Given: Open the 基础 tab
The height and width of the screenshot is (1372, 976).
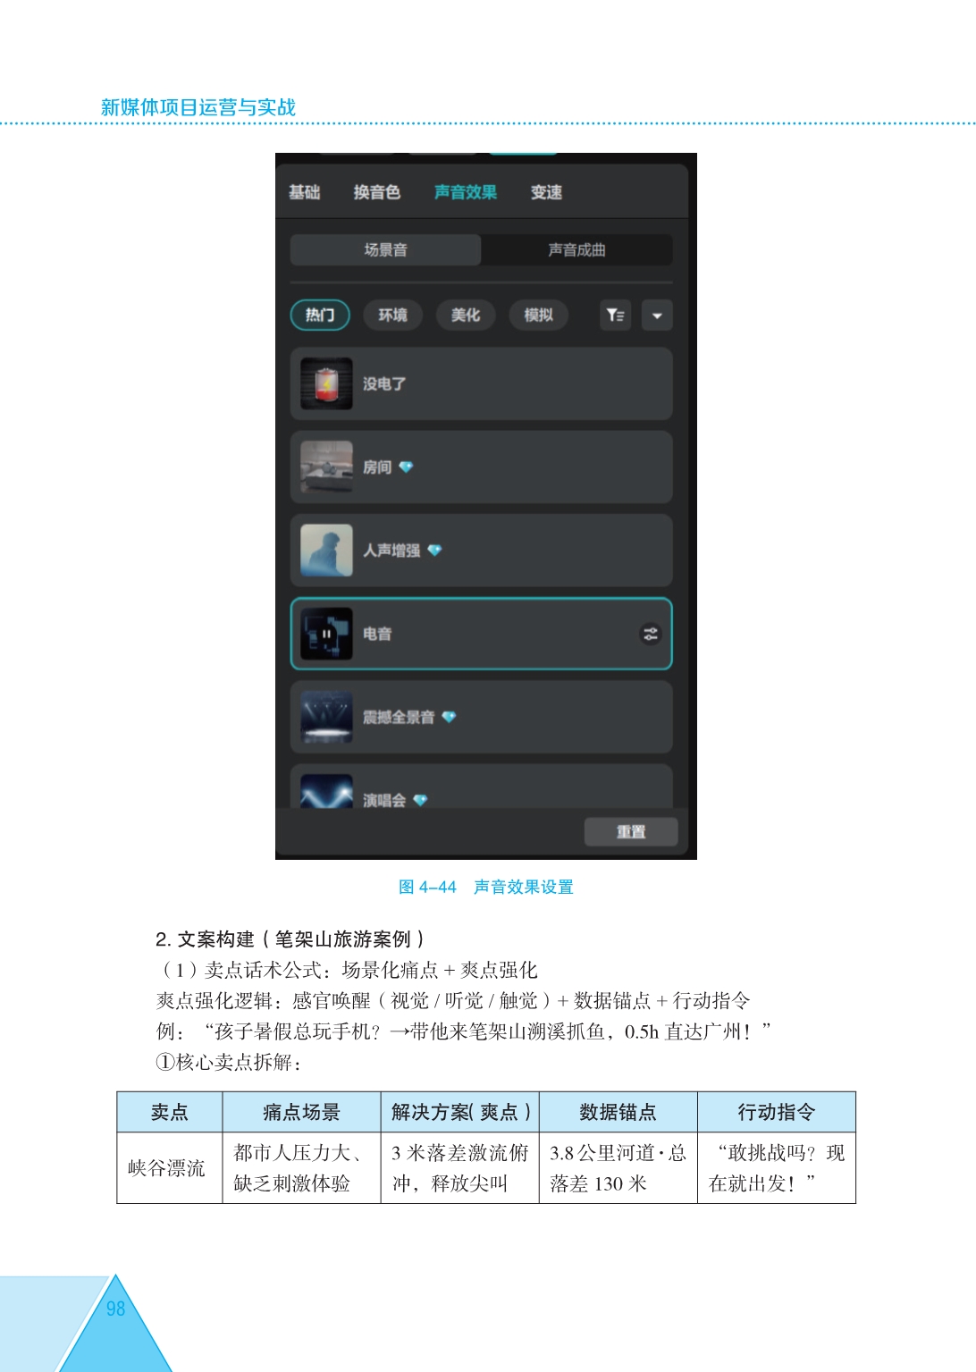Looking at the screenshot, I should pos(304,192).
